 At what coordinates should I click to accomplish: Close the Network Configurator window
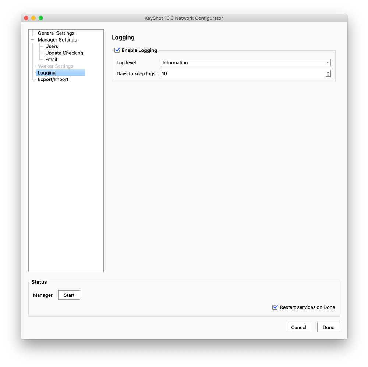pos(26,18)
